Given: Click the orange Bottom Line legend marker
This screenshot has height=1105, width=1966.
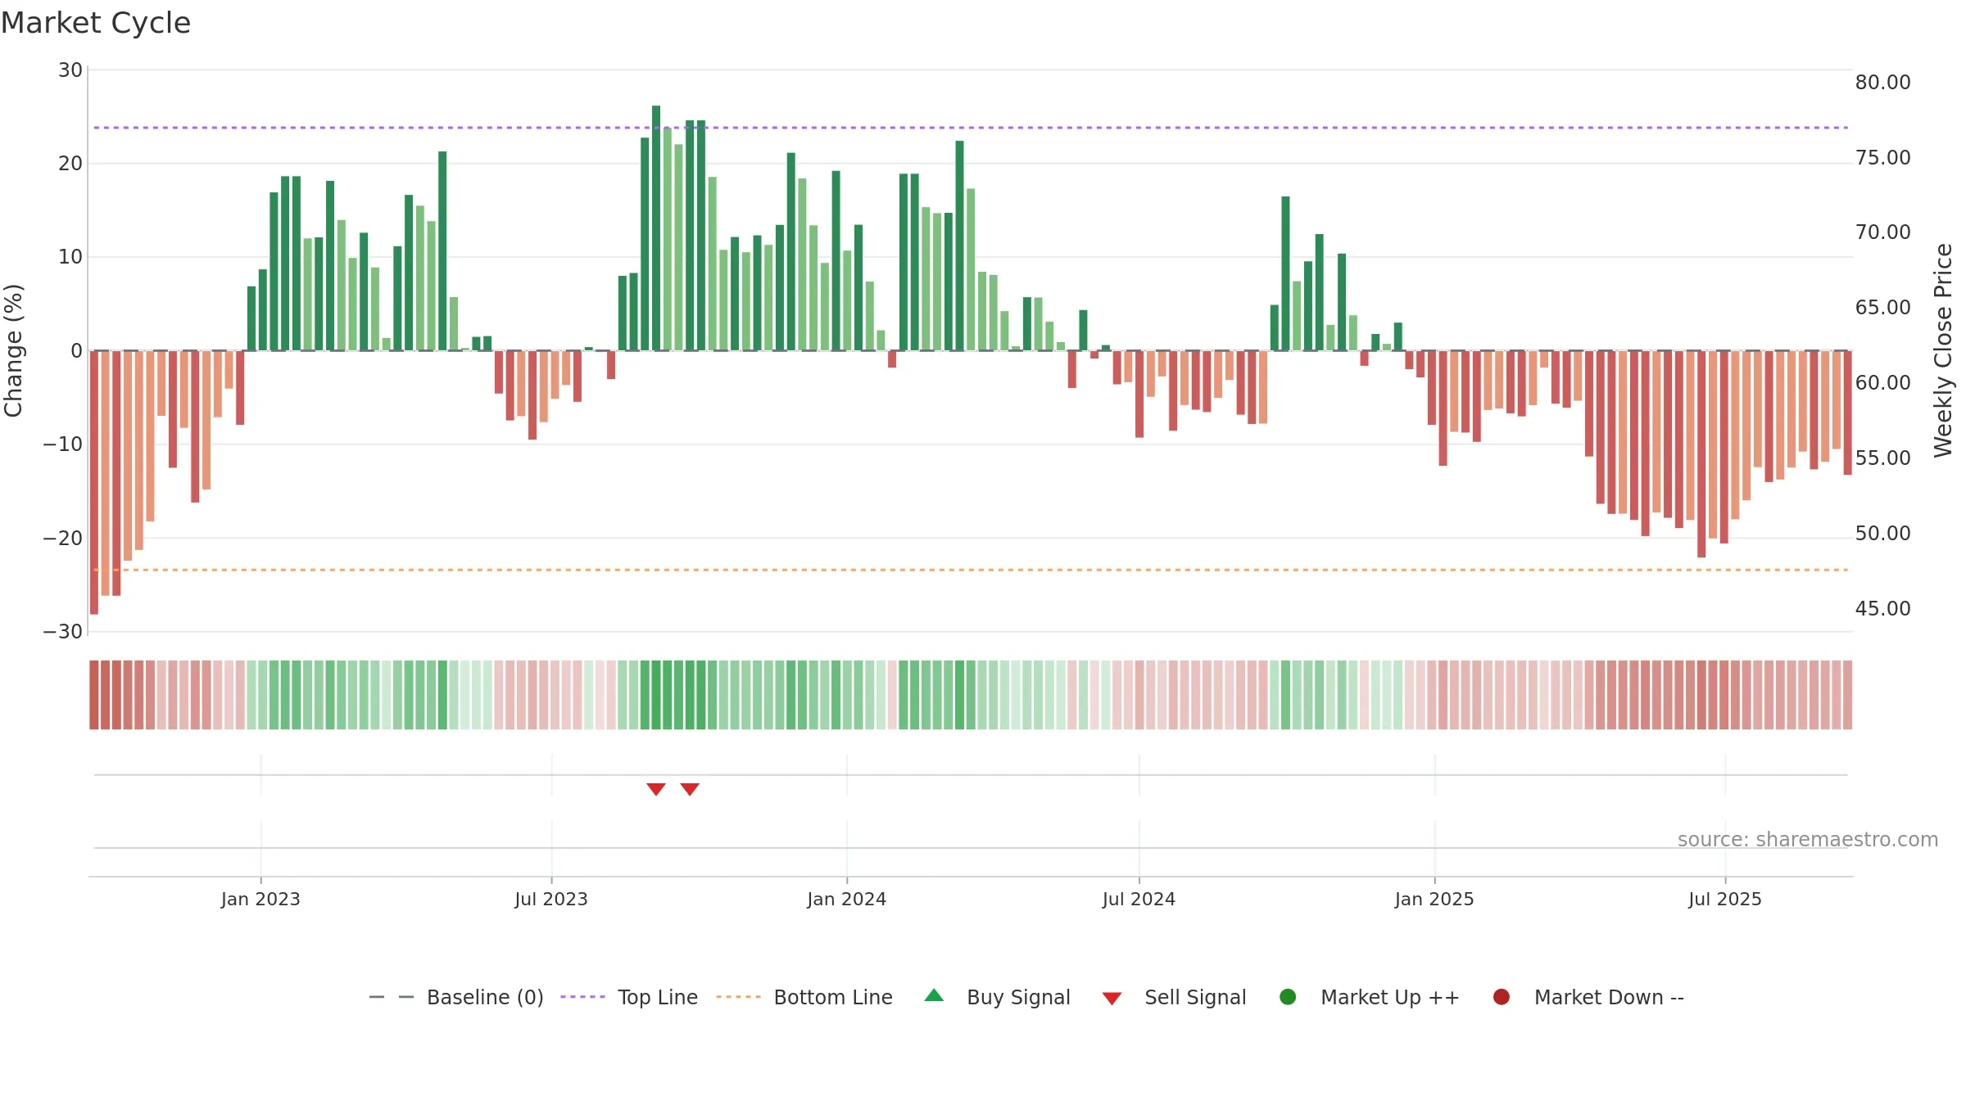Looking at the screenshot, I should tap(738, 997).
